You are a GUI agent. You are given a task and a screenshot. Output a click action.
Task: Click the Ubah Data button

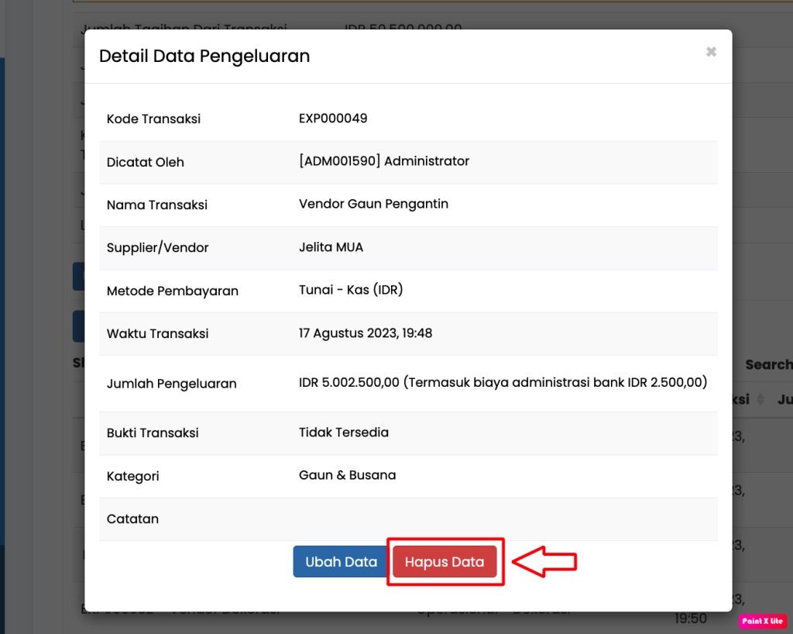[x=341, y=562]
